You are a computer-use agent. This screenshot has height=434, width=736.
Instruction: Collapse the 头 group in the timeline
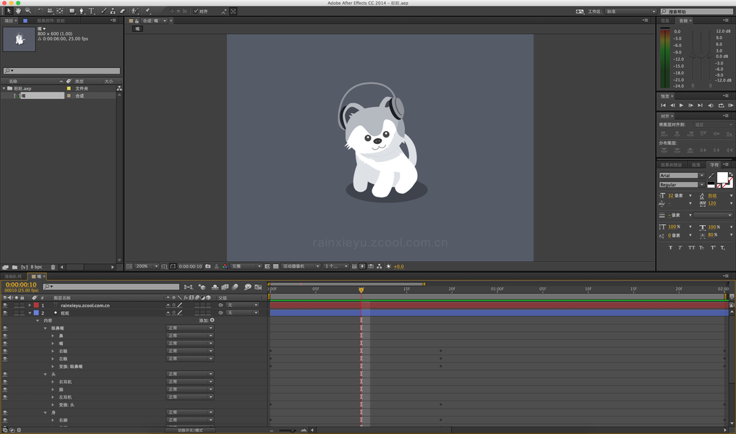click(45, 374)
